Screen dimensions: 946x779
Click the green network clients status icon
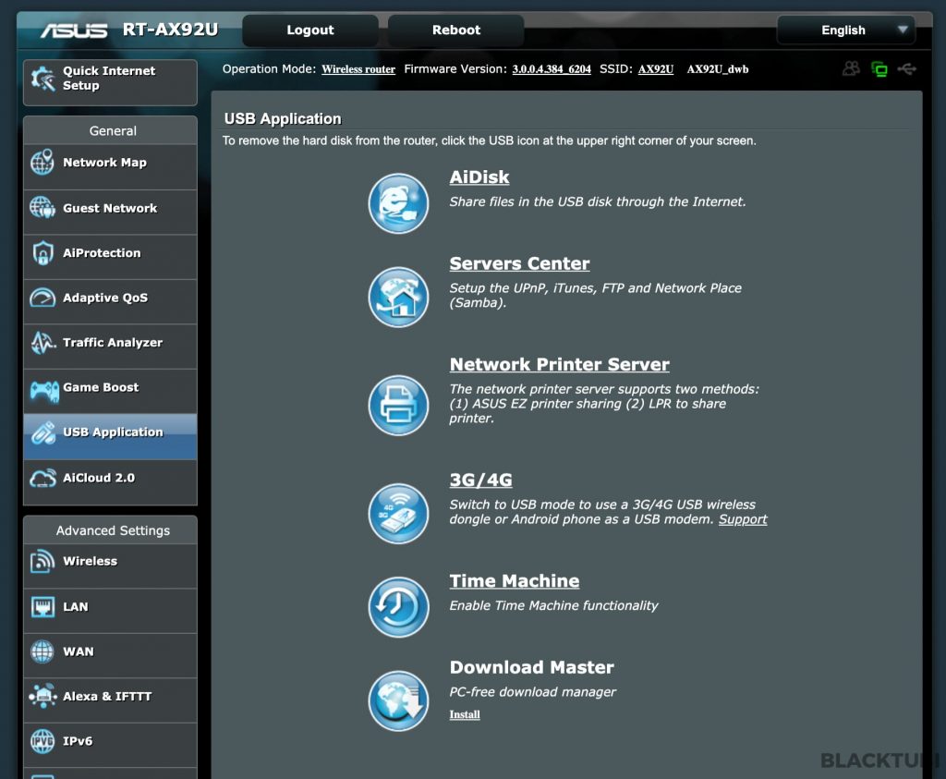[879, 68]
